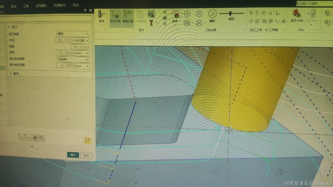333x187 pixels.
Task: Open mm unit dropdown for 高度
Action: [x=82, y=53]
